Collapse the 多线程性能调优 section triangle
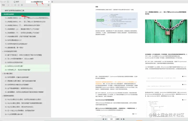 [x=2, y=14]
